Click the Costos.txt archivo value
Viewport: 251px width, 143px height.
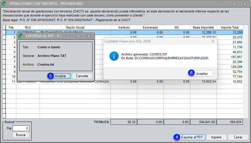point(46,65)
